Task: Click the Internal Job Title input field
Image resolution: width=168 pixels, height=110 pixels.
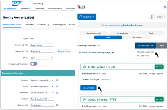Action: pos(42,45)
